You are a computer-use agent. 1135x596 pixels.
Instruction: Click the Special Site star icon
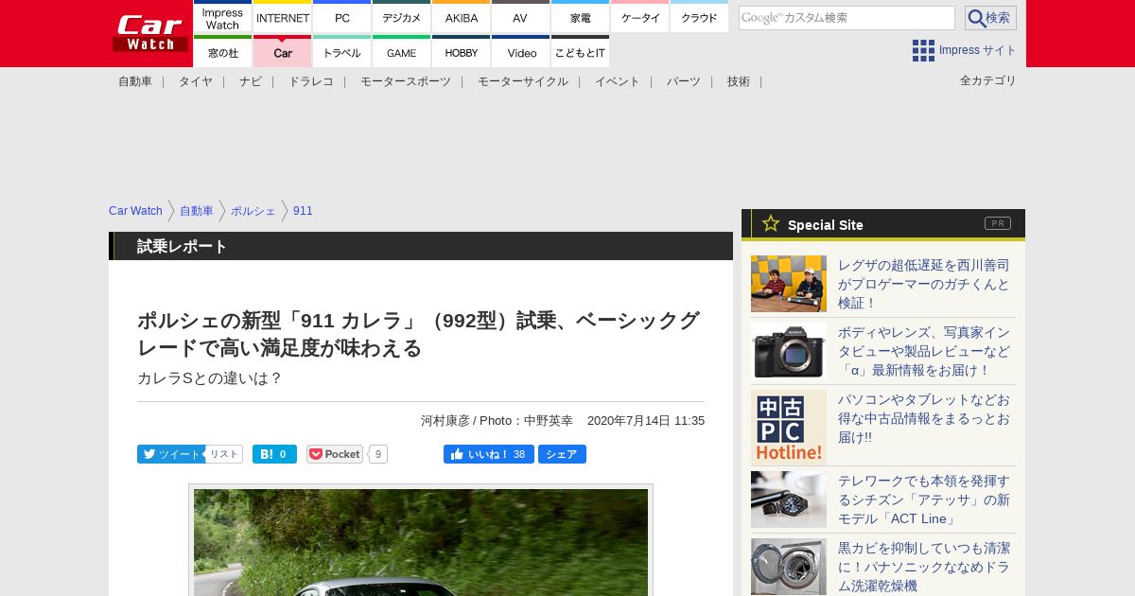click(771, 223)
